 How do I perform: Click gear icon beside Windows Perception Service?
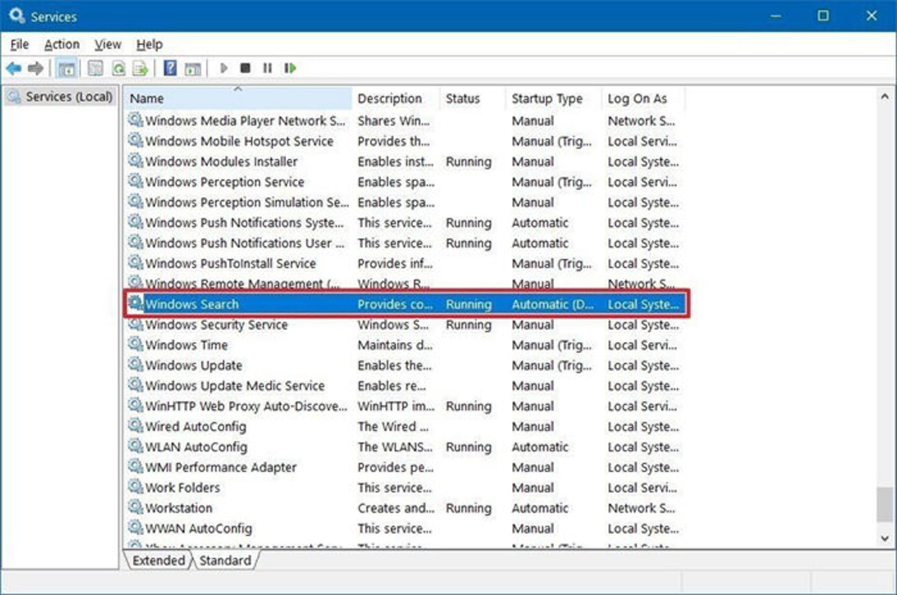tap(135, 181)
